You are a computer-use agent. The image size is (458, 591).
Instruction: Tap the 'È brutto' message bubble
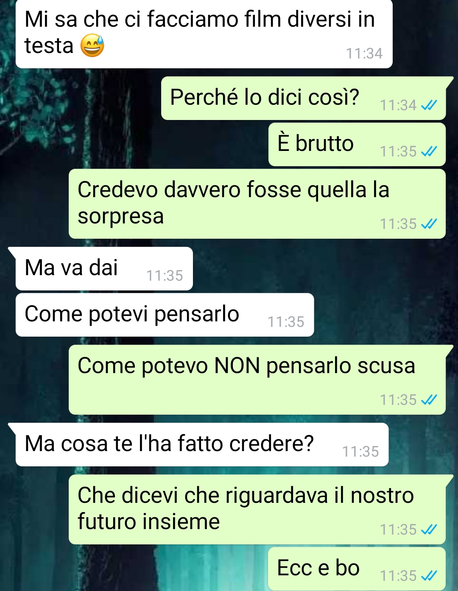click(357, 145)
